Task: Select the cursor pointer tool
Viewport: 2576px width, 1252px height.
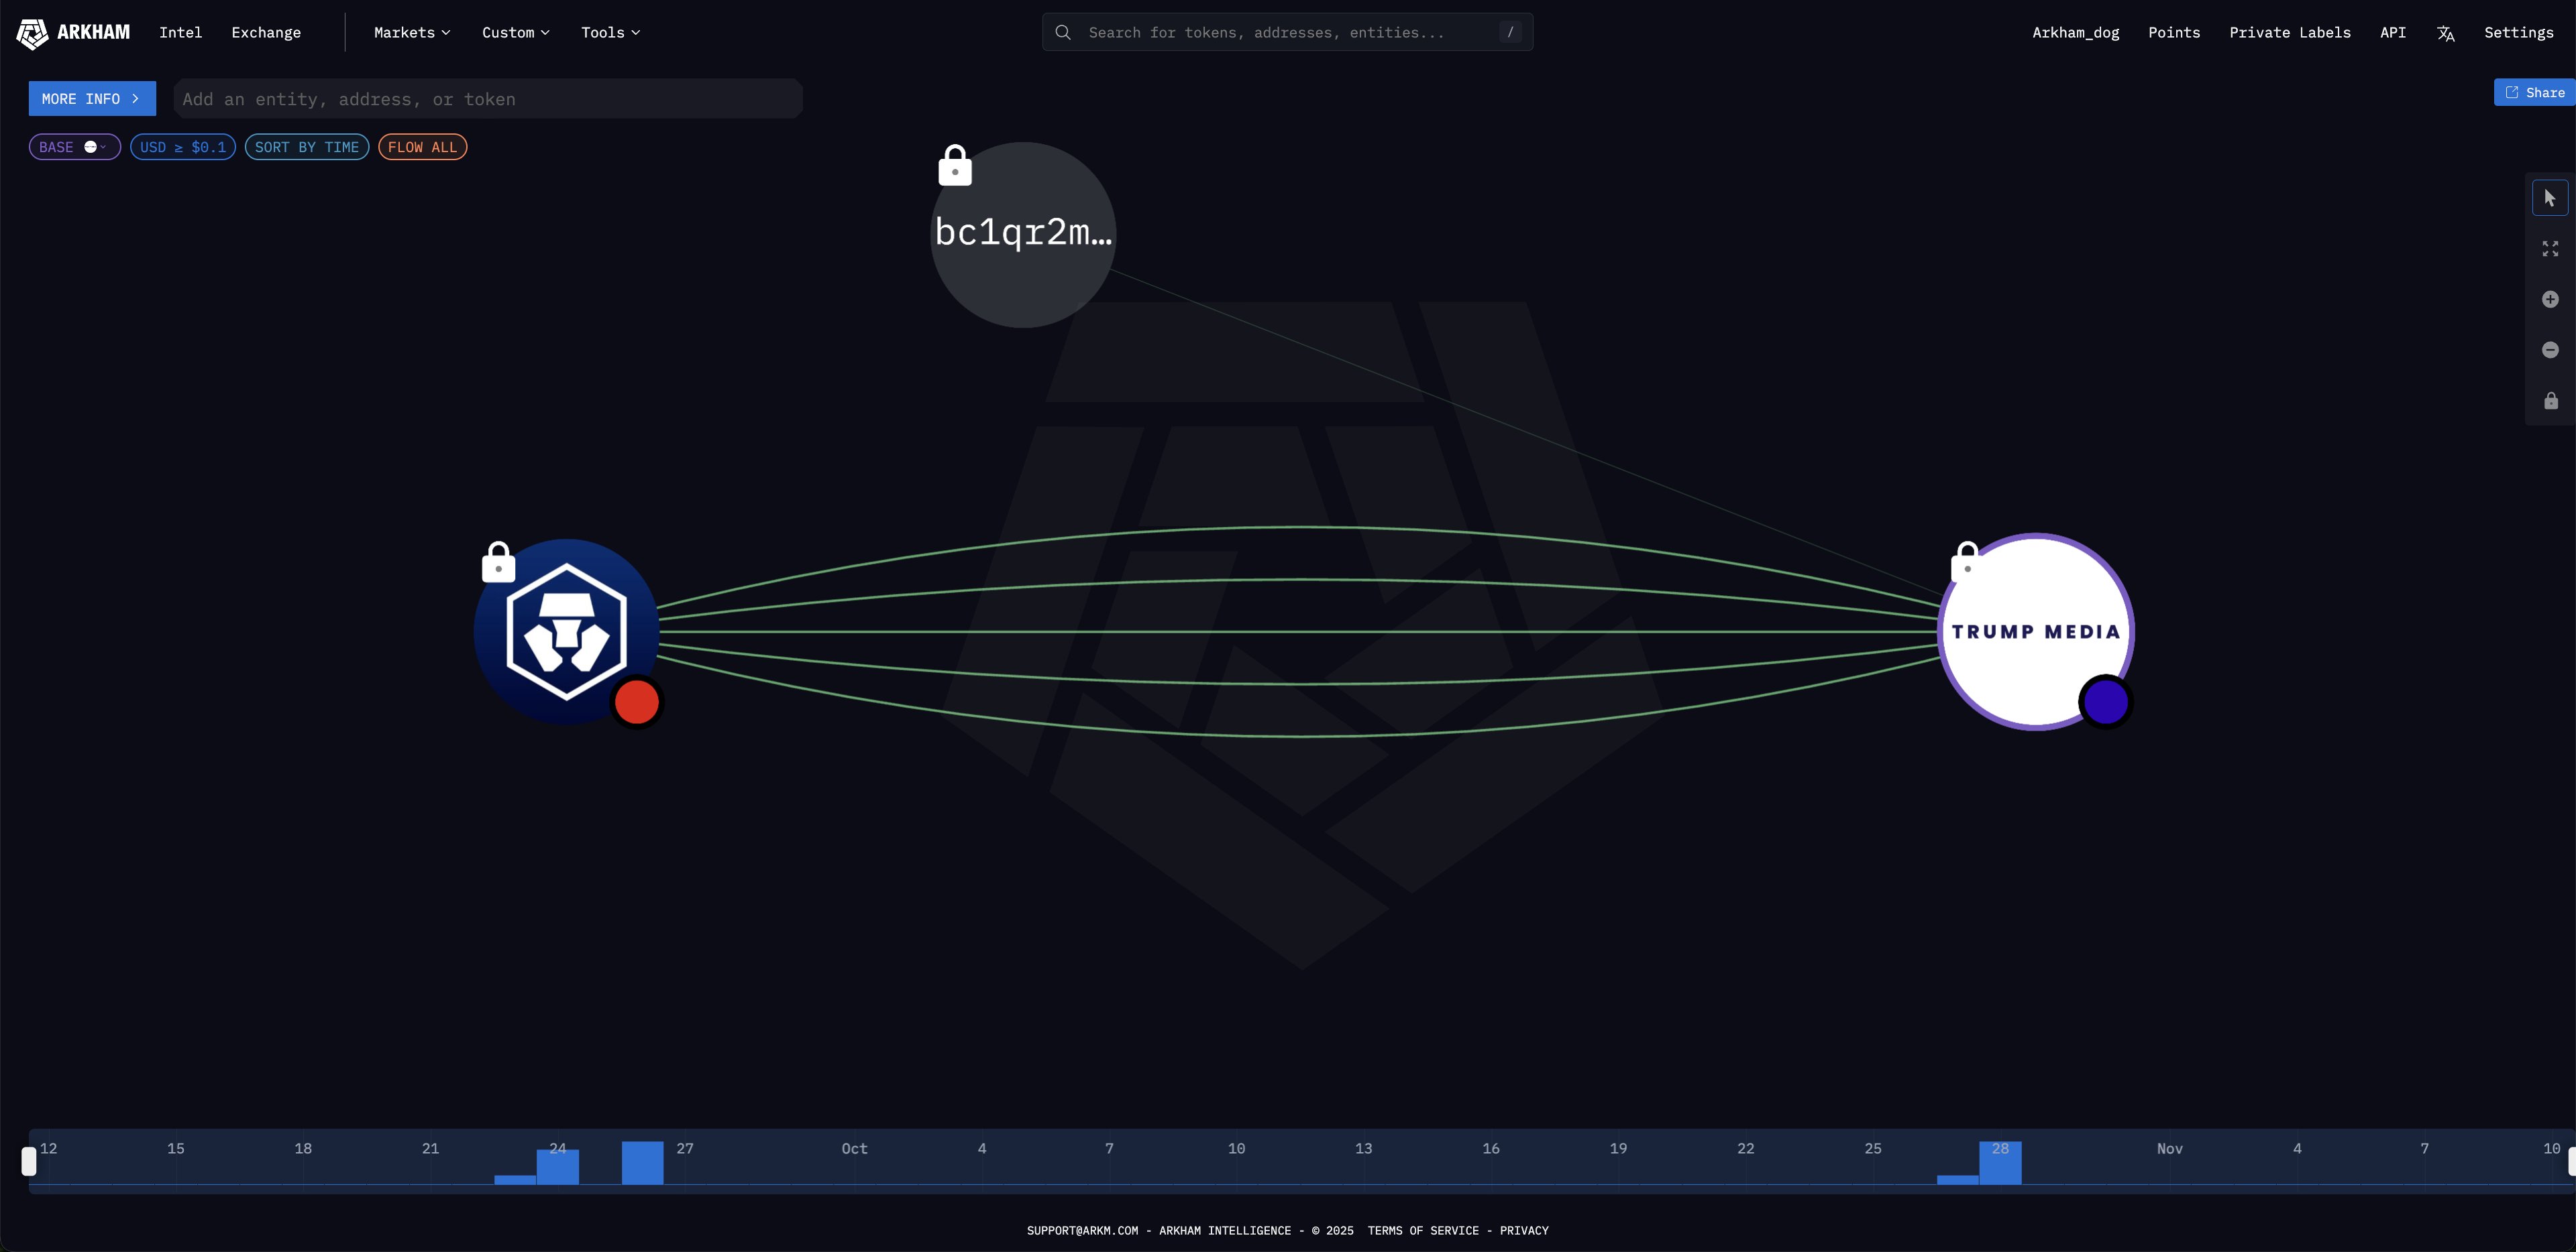Action: (x=2549, y=198)
